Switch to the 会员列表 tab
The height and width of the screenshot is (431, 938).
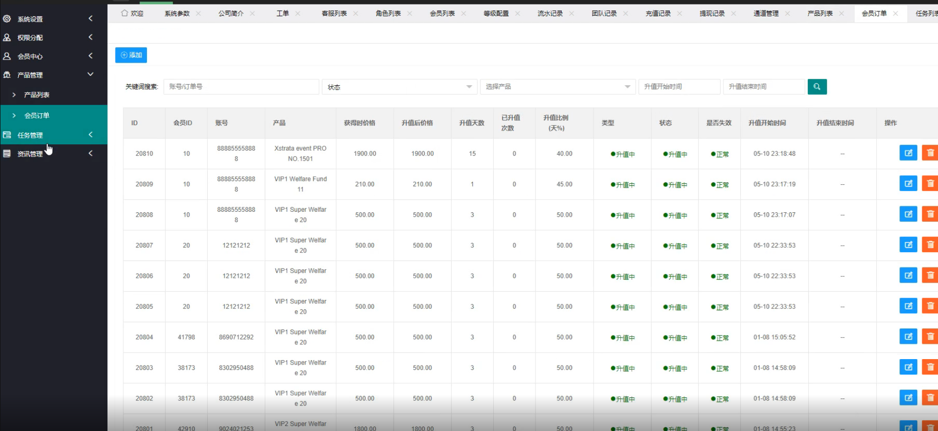[442, 14]
